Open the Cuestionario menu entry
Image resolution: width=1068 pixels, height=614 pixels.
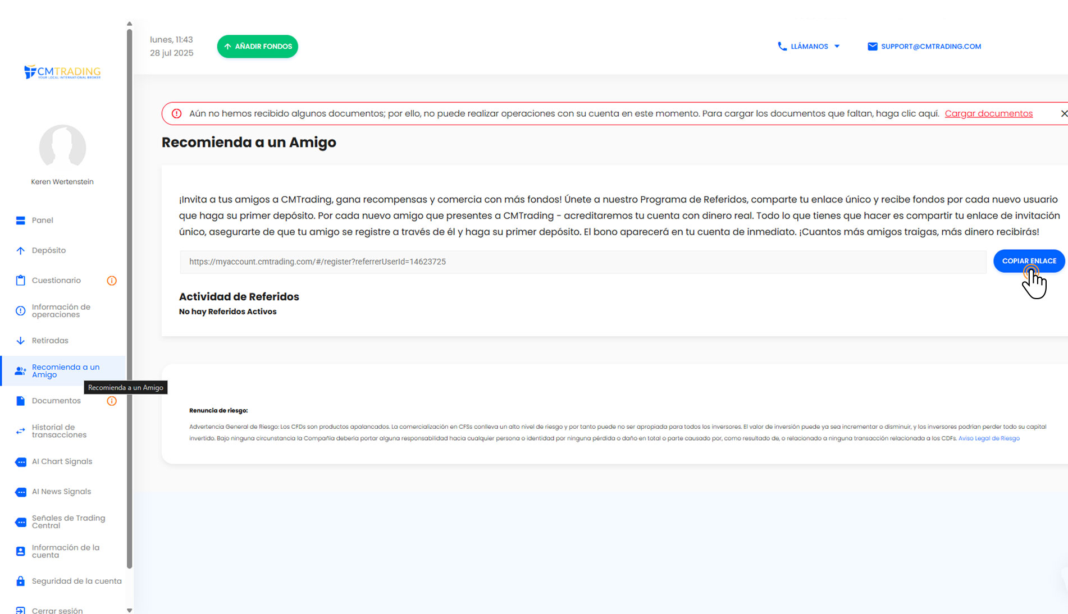click(63, 281)
